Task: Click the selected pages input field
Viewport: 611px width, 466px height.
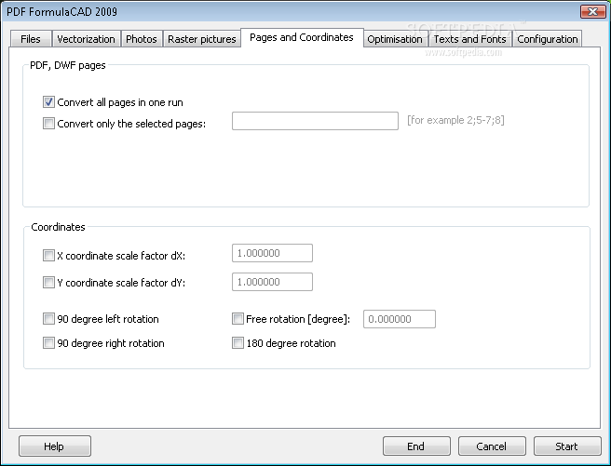Action: [315, 121]
